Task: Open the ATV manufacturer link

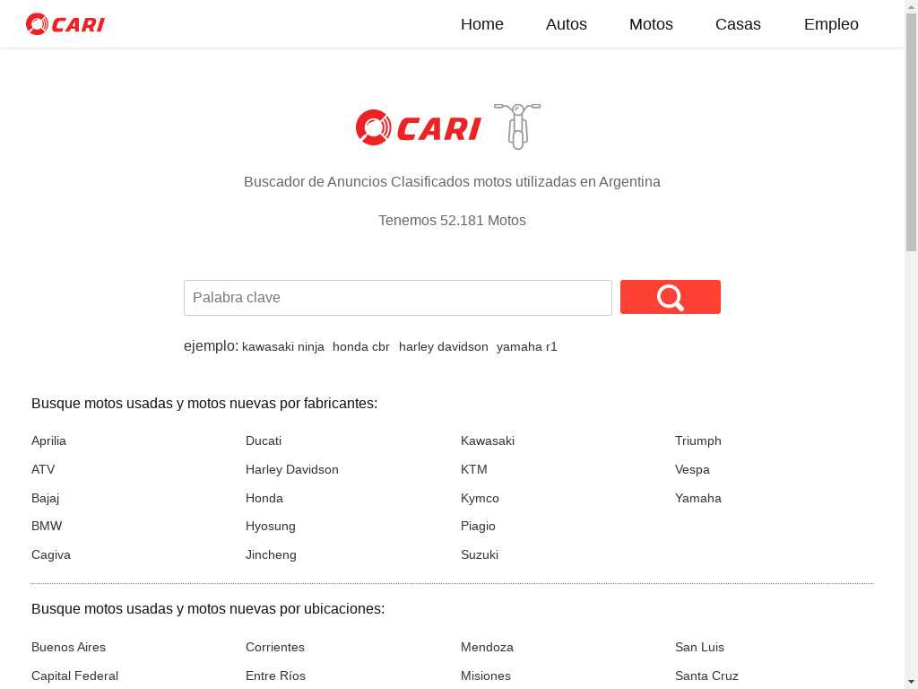Action: (43, 469)
